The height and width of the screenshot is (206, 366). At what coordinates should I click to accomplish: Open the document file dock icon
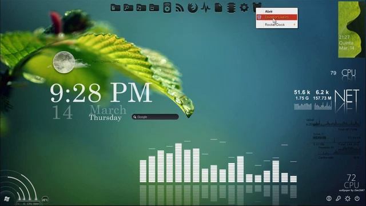[218, 7]
